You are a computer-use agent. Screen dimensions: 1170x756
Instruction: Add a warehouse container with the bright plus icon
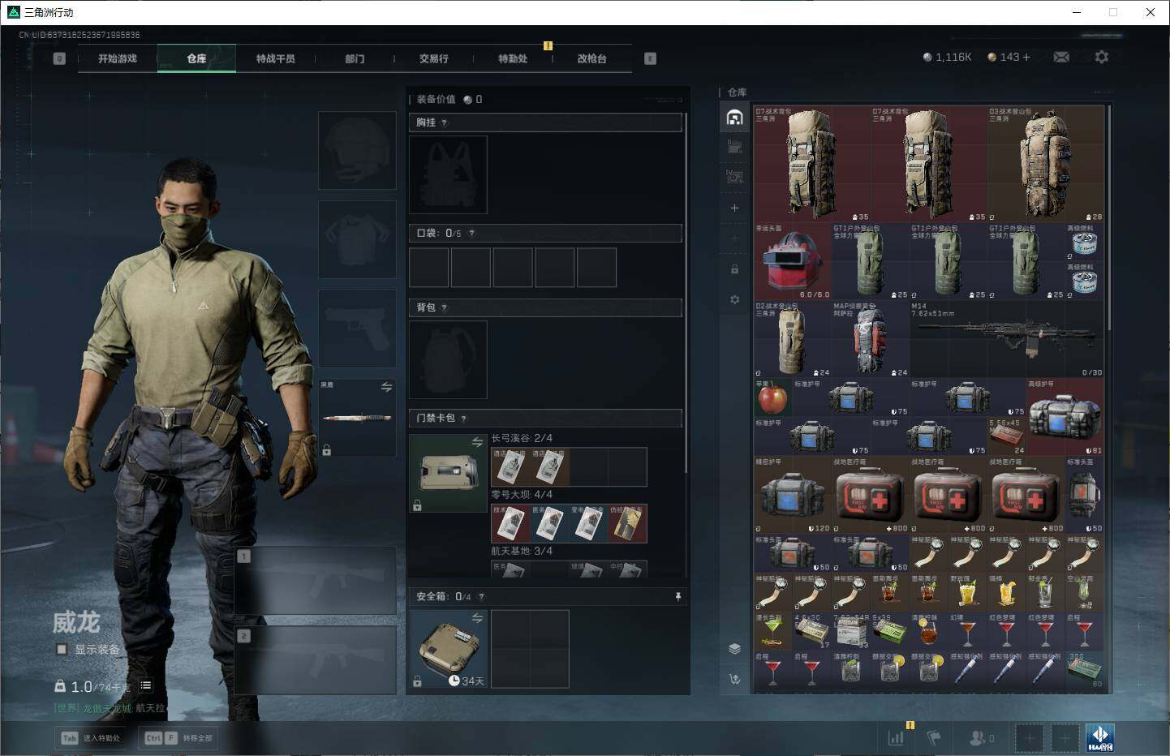click(734, 208)
